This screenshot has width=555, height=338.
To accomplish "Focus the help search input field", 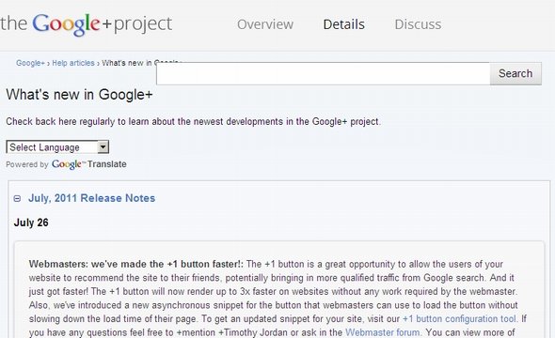I will (x=324, y=73).
